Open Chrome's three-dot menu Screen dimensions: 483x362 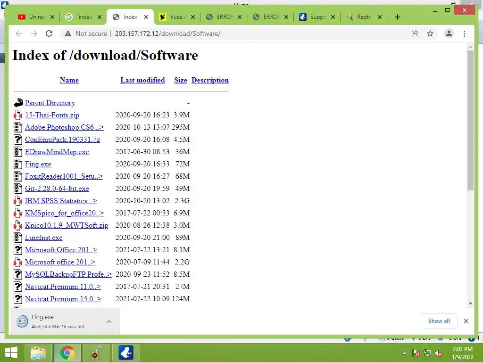click(464, 33)
